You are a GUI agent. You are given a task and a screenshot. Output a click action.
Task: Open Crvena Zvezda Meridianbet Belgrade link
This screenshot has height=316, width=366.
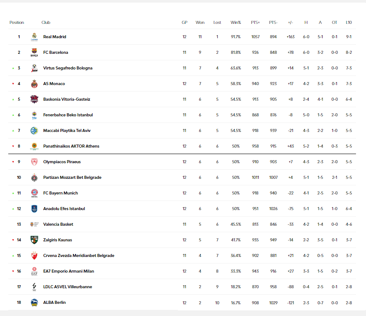pyautogui.click(x=78, y=256)
